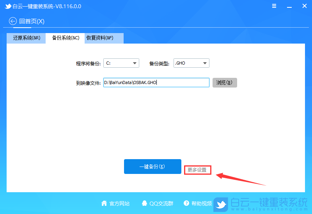The width and height of the screenshot is (312, 214).
Task: Open 更多设置 link
Action: tap(197, 170)
